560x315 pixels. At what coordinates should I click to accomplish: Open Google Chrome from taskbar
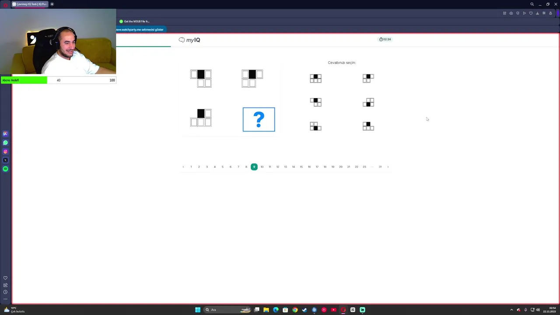295,310
